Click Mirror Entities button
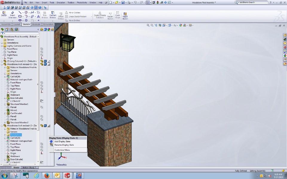The height and width of the screenshot is (179, 287). pyautogui.click(x=73, y=13)
